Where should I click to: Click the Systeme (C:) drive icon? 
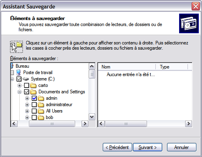tap(26, 79)
